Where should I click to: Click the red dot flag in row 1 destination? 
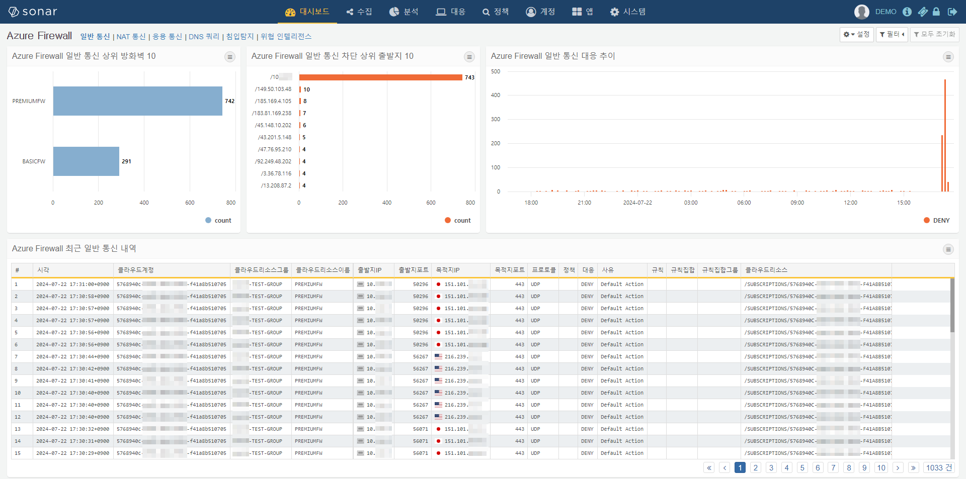point(438,284)
